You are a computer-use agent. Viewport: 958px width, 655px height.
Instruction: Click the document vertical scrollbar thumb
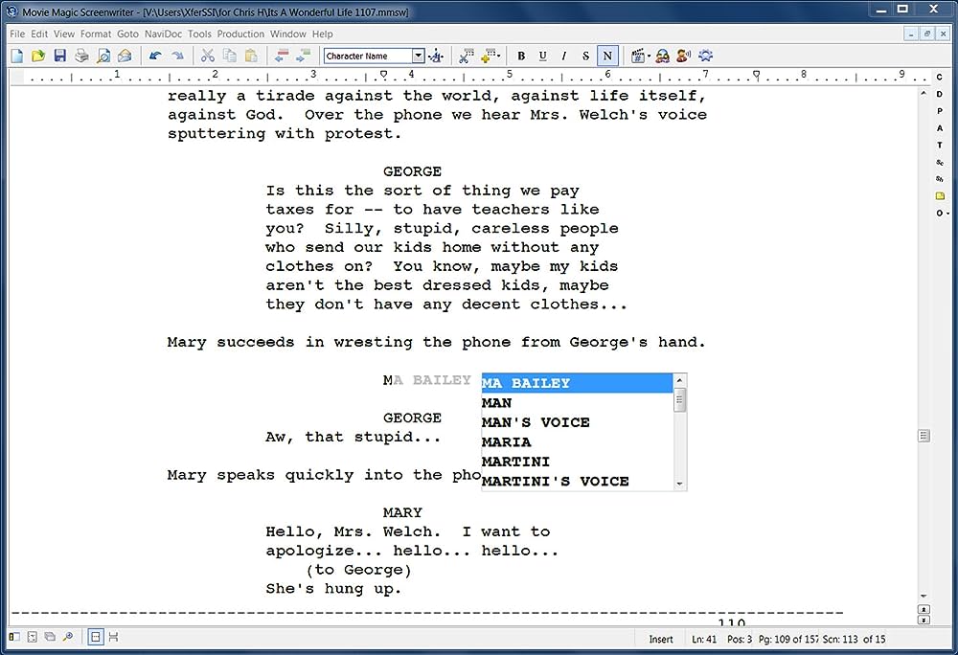coord(924,436)
